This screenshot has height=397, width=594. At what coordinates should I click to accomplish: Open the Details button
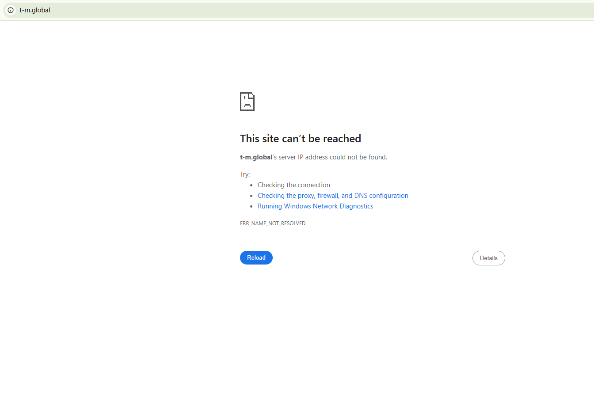(x=489, y=258)
